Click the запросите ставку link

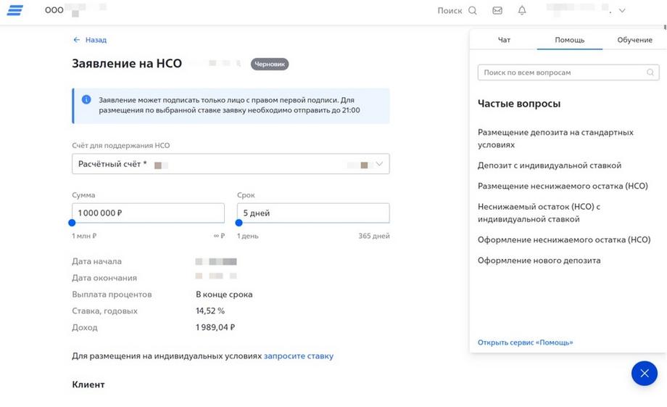pos(299,356)
